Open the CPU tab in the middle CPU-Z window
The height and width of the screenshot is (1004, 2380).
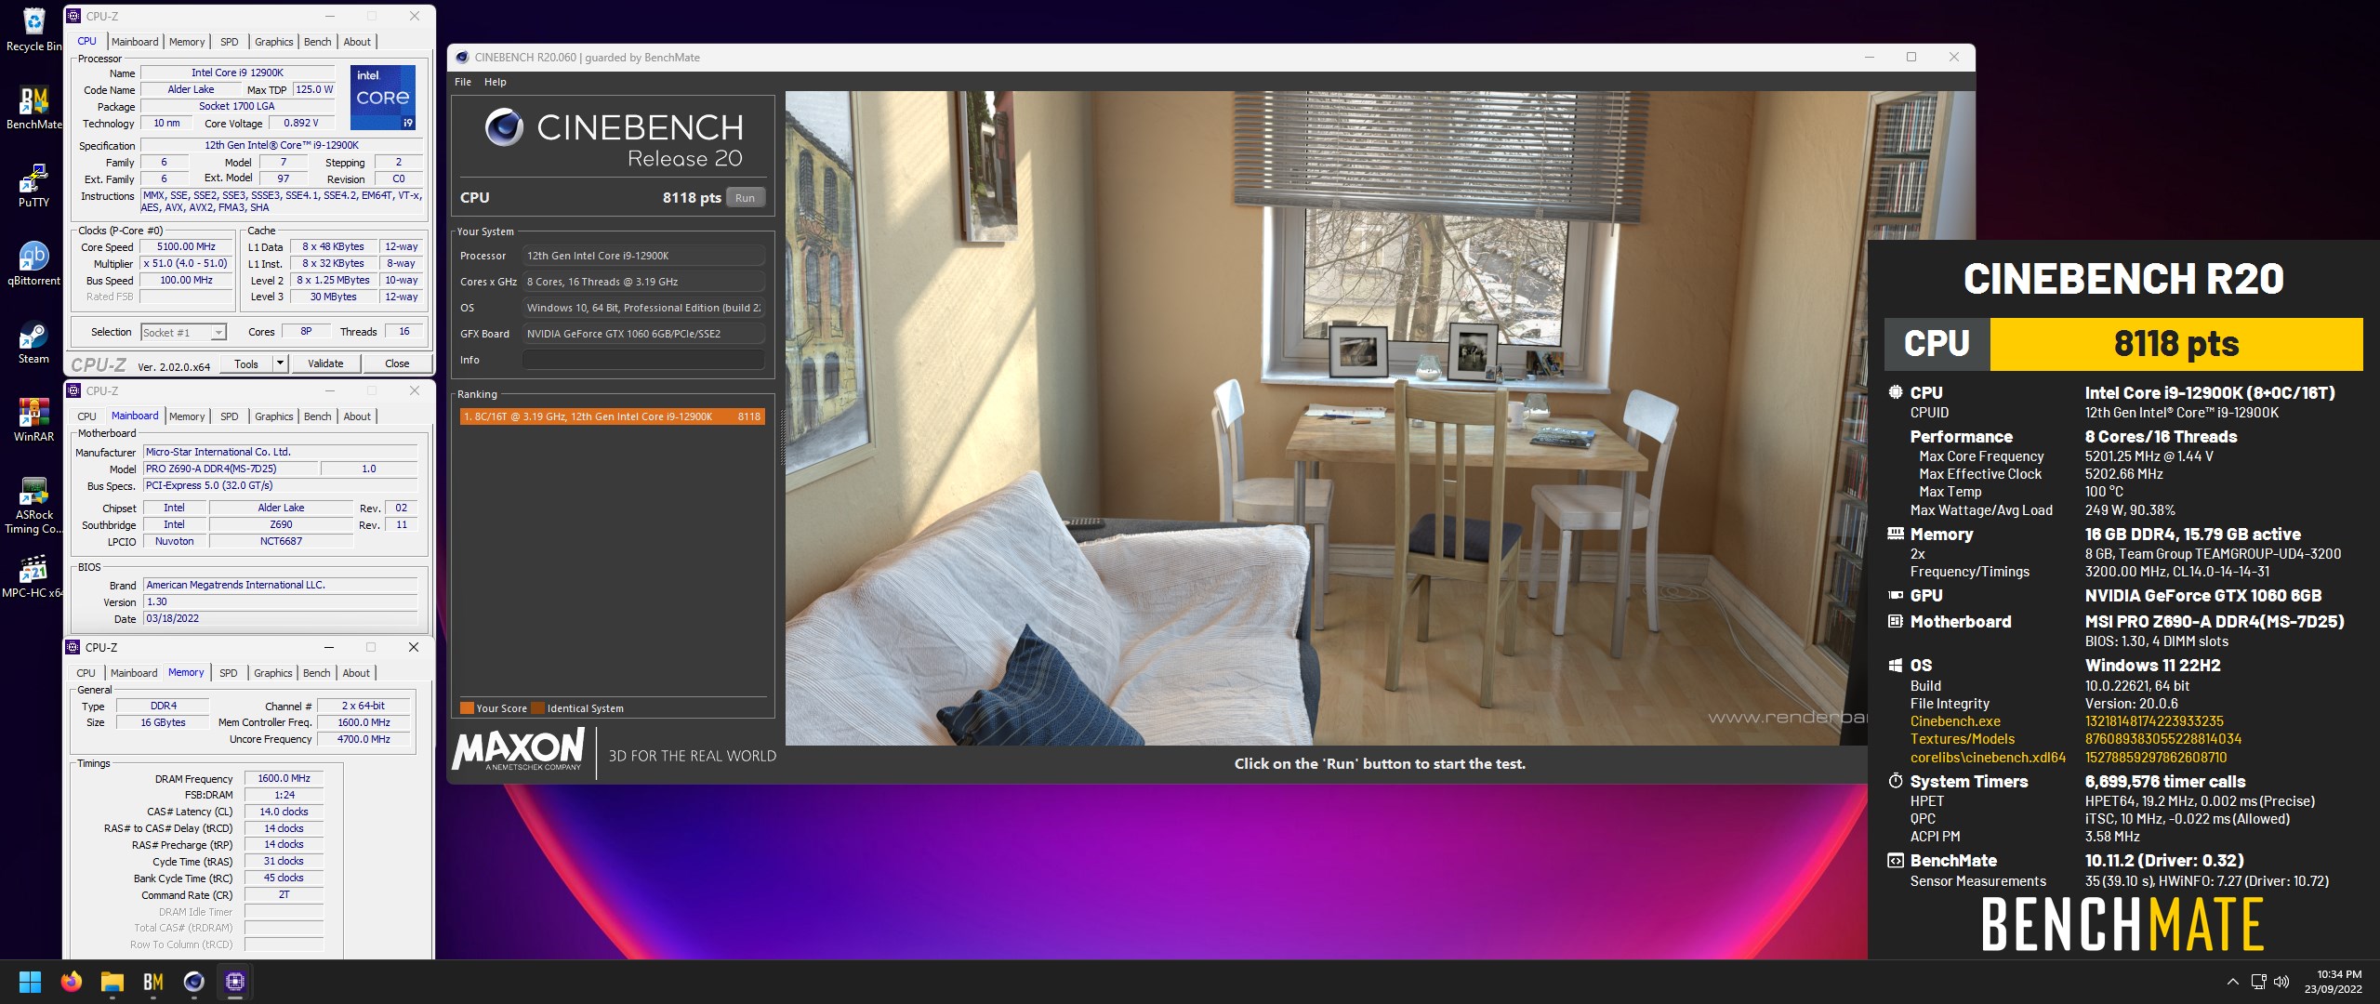pyautogui.click(x=87, y=416)
